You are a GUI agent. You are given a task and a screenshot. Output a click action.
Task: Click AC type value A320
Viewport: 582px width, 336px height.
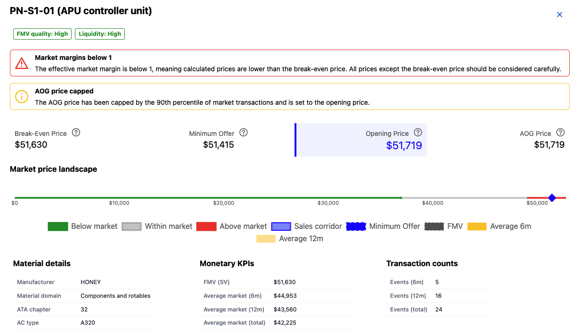[x=87, y=323]
